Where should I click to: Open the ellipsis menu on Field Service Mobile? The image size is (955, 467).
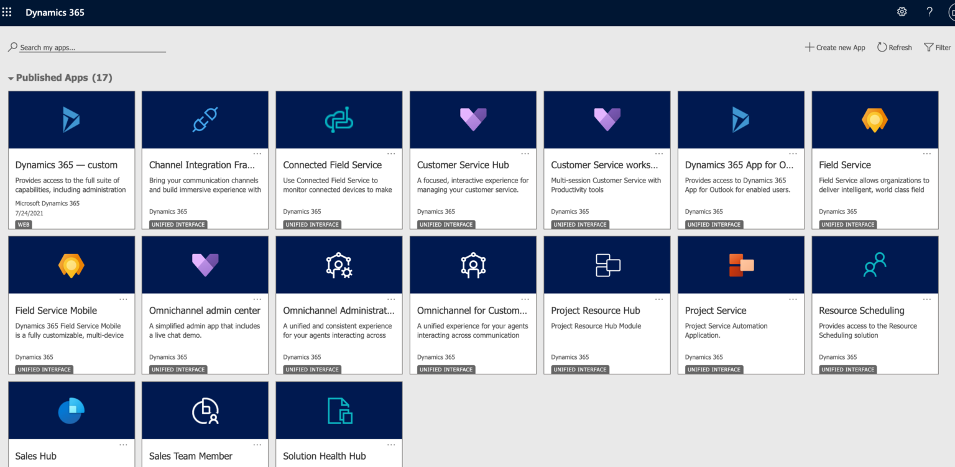point(123,299)
